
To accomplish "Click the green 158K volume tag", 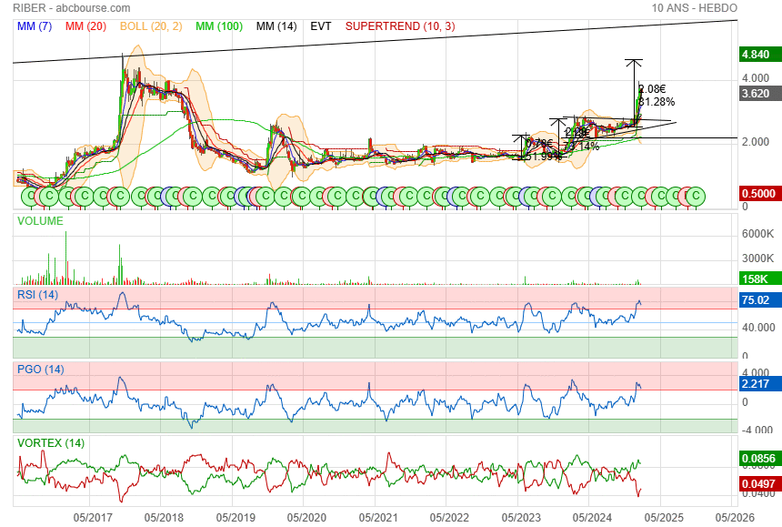I will tap(757, 279).
